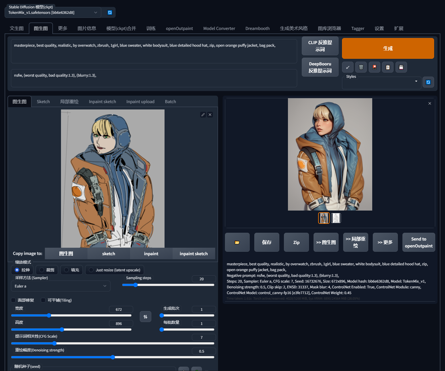Swap width and height with arrows icon
445x371 pixels.
point(146,317)
